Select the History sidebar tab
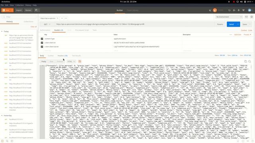The image size is (255, 143). tap(10, 21)
